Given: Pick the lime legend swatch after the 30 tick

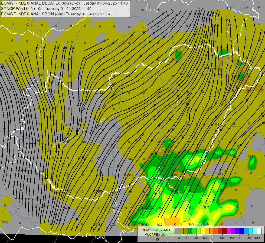Looking at the screenshot, I should [x=199, y=231].
